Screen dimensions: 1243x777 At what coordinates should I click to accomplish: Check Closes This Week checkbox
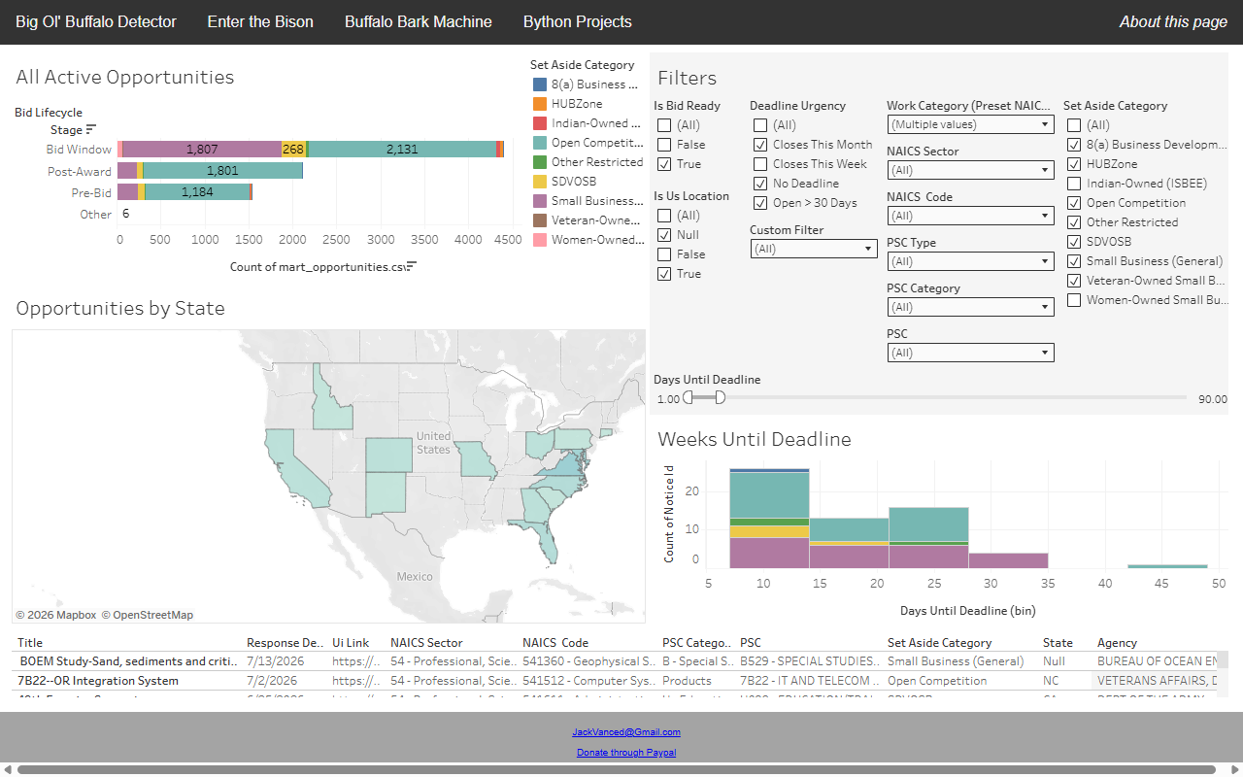tap(760, 164)
